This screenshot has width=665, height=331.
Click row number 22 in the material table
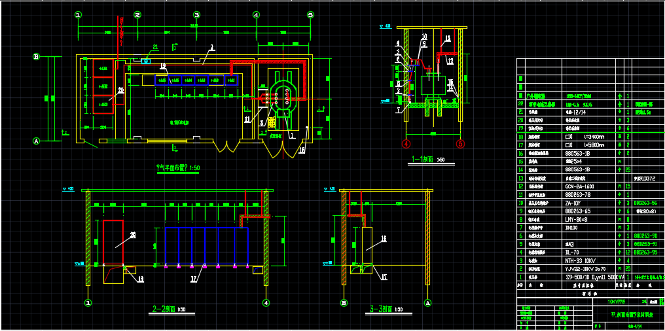point(520,104)
